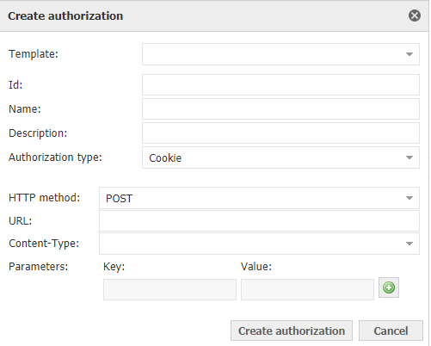Open the Content-Type dropdown arrow
The width and height of the screenshot is (431, 346).
point(409,244)
